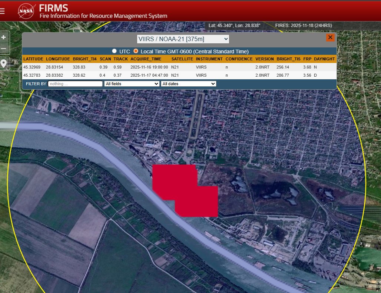
Task: Click brightness value 328.62
Action: click(x=79, y=75)
